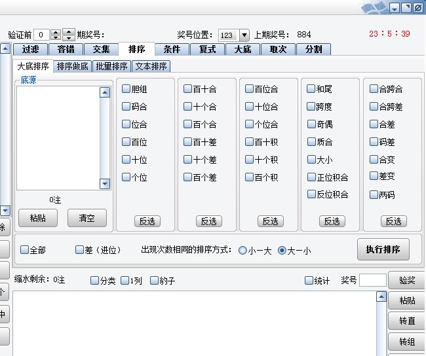Open the 奖号位置 combo box showing 123

(227, 35)
